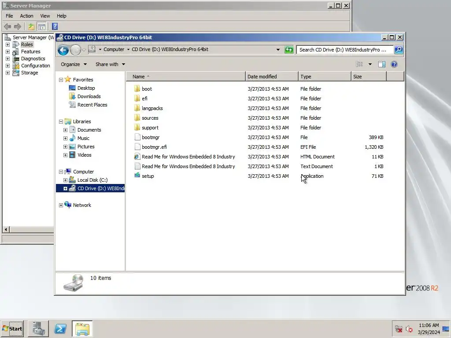Image resolution: width=451 pixels, height=338 pixels.
Task: Select Pictures library in navigation pane
Action: (86, 147)
